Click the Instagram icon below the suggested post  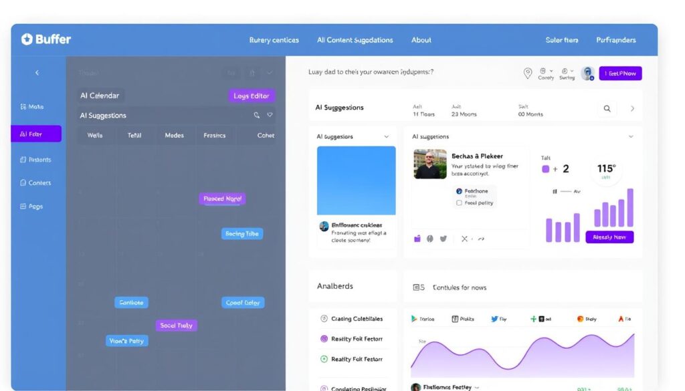tap(418, 239)
